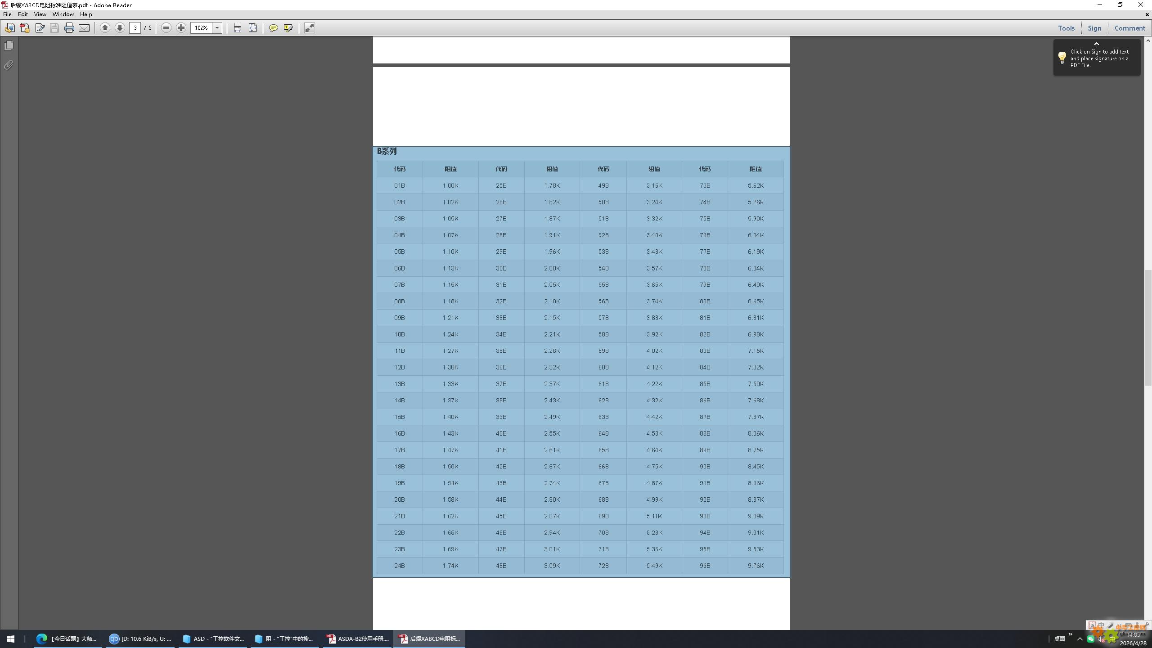
Task: Open Page Thumbnails side panel
Action: click(9, 46)
